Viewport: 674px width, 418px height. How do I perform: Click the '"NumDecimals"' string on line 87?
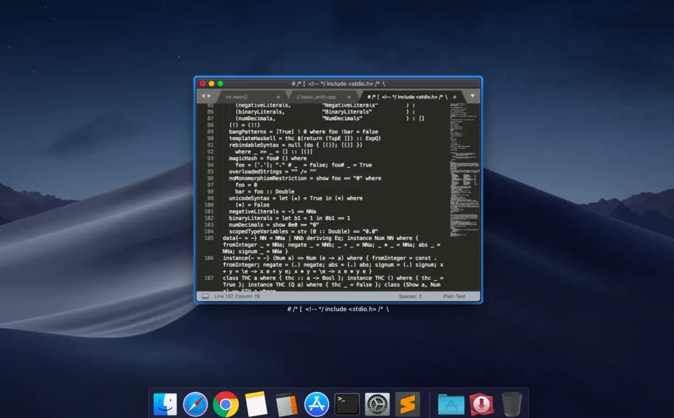342,118
